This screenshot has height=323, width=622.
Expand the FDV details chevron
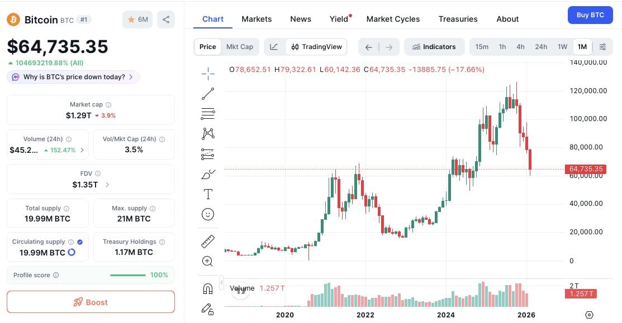(x=107, y=185)
